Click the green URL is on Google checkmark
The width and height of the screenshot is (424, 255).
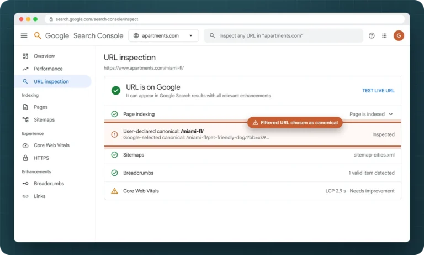point(116,91)
